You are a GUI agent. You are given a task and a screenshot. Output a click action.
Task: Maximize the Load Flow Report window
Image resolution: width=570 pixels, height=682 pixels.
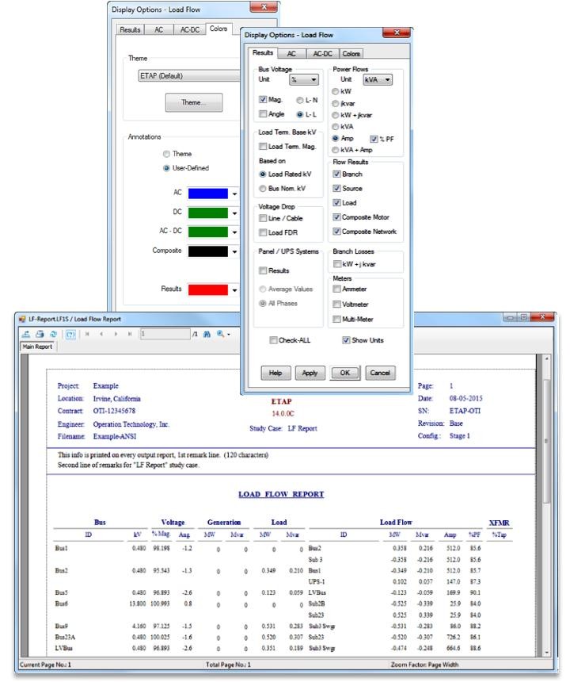pyautogui.click(x=524, y=317)
